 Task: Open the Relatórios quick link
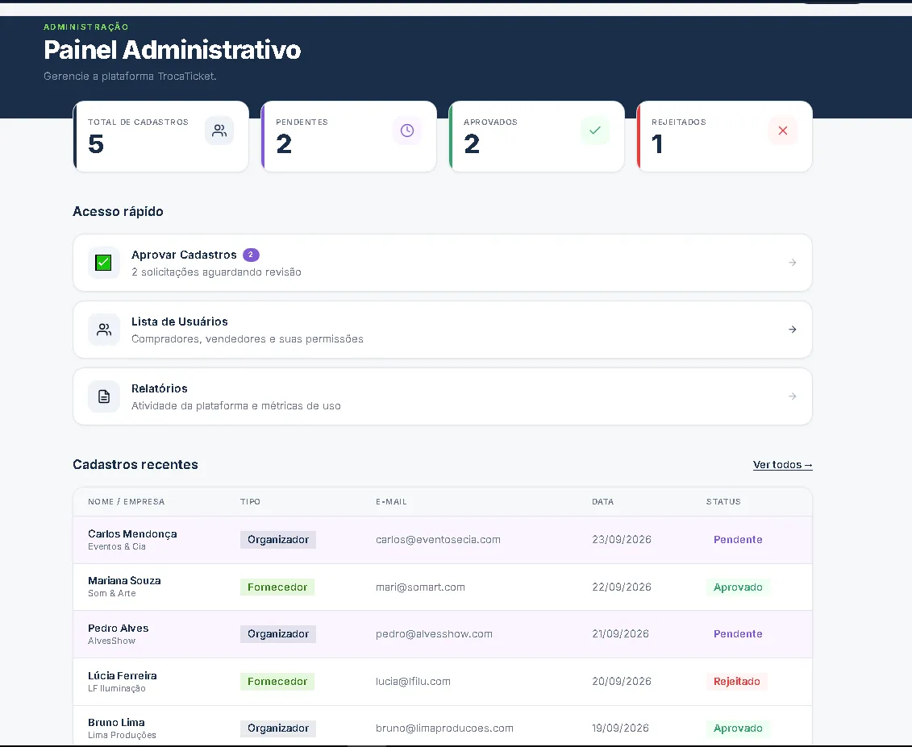pyautogui.click(x=442, y=396)
